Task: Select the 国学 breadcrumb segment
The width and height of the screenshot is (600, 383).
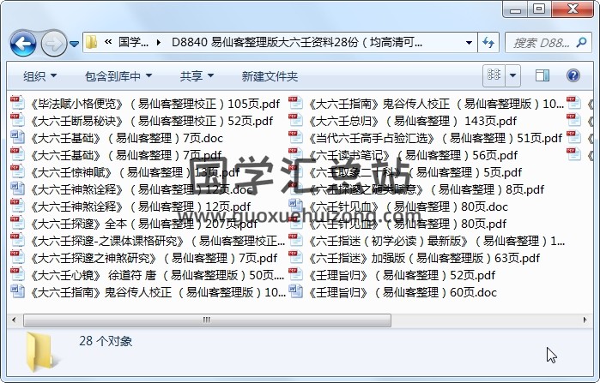Action: pyautogui.click(x=133, y=42)
